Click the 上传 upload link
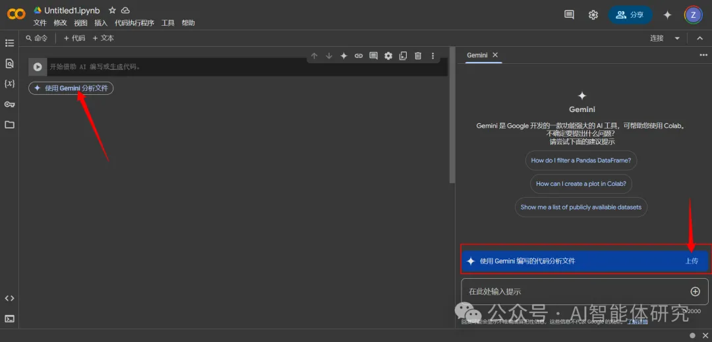The image size is (712, 342). pyautogui.click(x=692, y=261)
